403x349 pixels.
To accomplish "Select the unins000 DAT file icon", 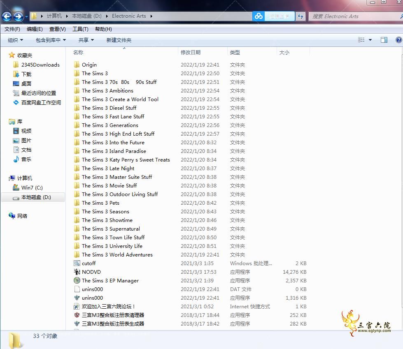I will tap(77, 289).
